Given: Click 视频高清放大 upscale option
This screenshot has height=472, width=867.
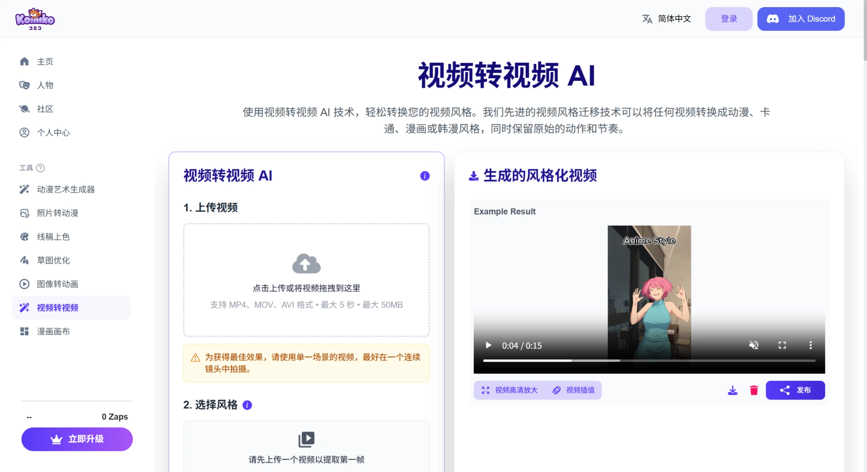Looking at the screenshot, I should pyautogui.click(x=510, y=390).
